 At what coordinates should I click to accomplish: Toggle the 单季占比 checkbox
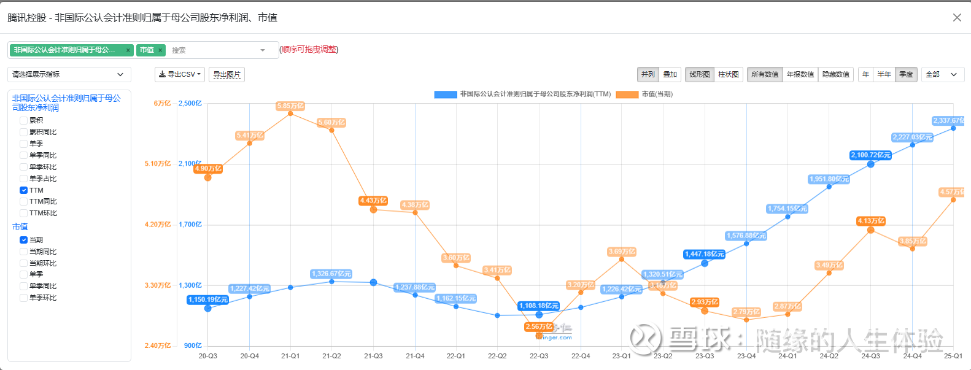click(x=23, y=179)
